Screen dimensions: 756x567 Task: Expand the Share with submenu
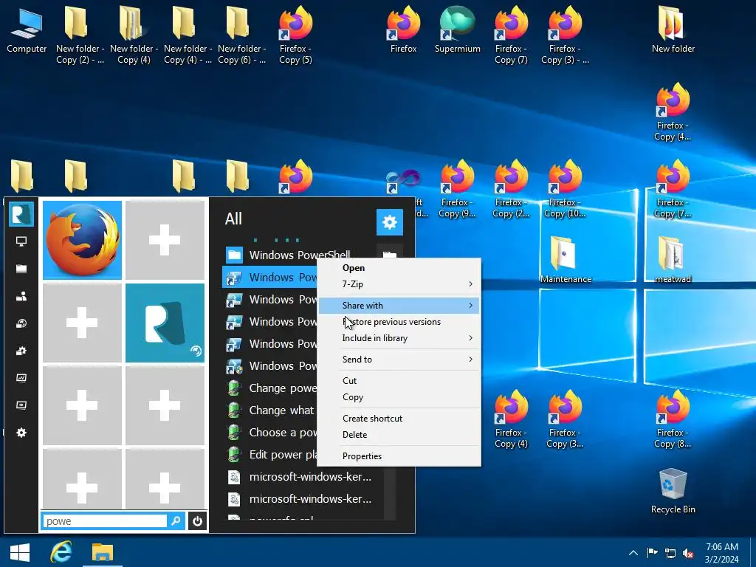pyautogui.click(x=399, y=306)
